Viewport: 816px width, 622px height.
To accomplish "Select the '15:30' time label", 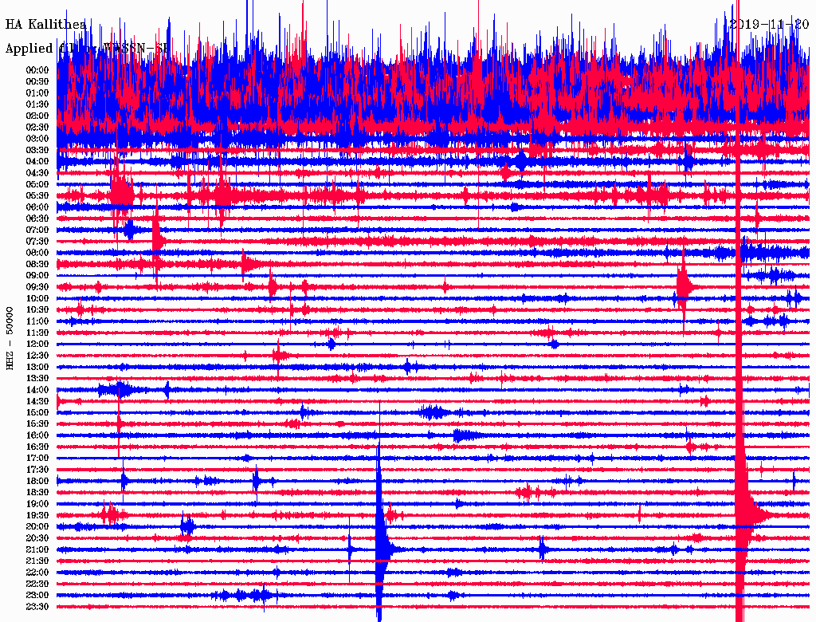I will pyautogui.click(x=37, y=424).
